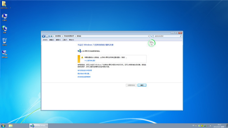The height and width of the screenshot is (128, 228).
Task: Open the Computer desktop icon
Action: [x=5, y=17]
